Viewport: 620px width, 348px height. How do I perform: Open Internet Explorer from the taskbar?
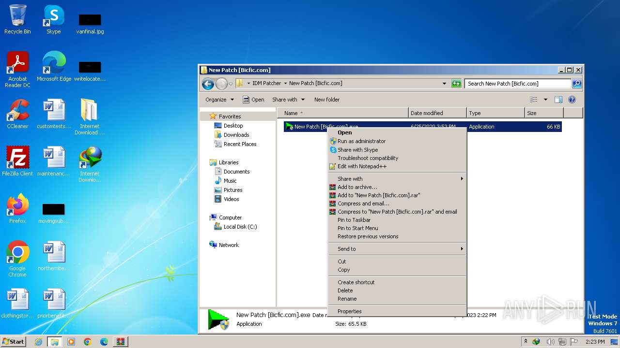click(38, 342)
